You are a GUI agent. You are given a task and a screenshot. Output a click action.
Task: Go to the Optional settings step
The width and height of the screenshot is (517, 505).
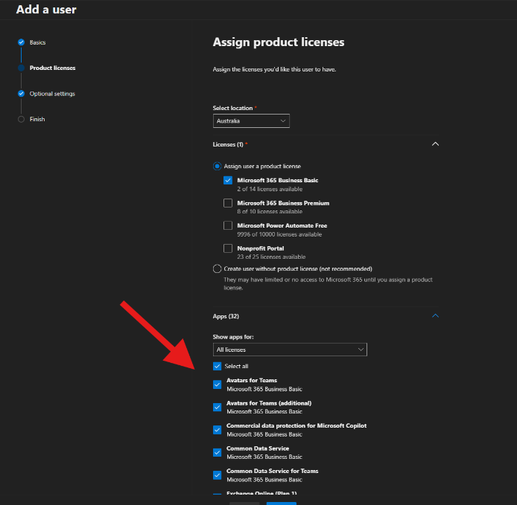click(52, 94)
